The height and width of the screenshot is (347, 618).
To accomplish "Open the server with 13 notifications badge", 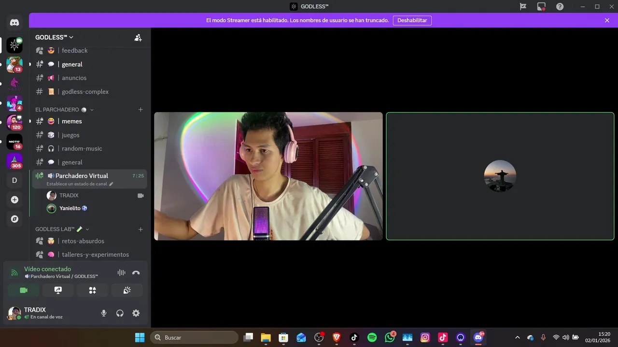I will point(14,65).
